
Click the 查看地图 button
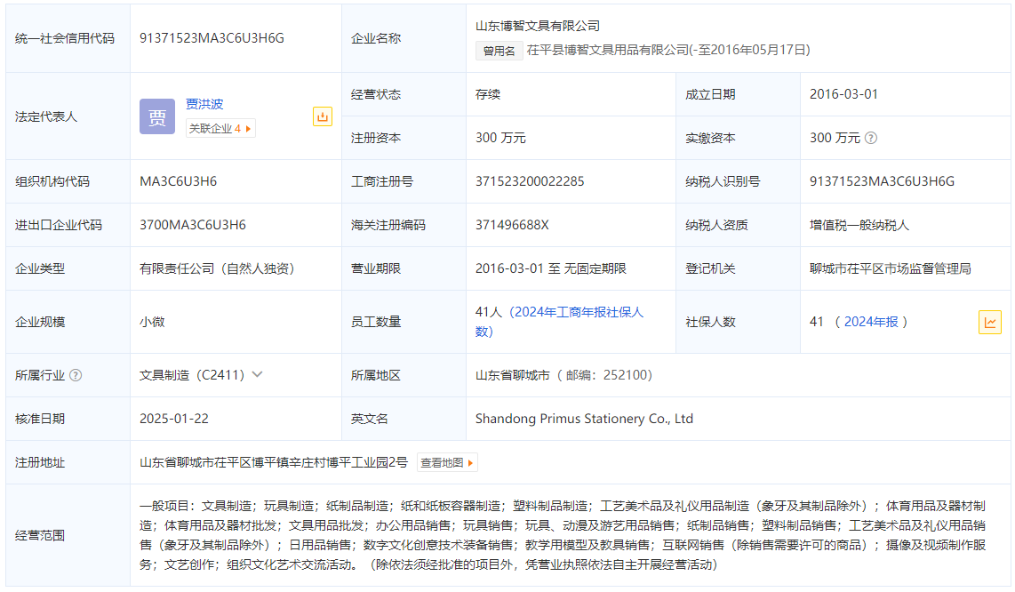coord(446,462)
